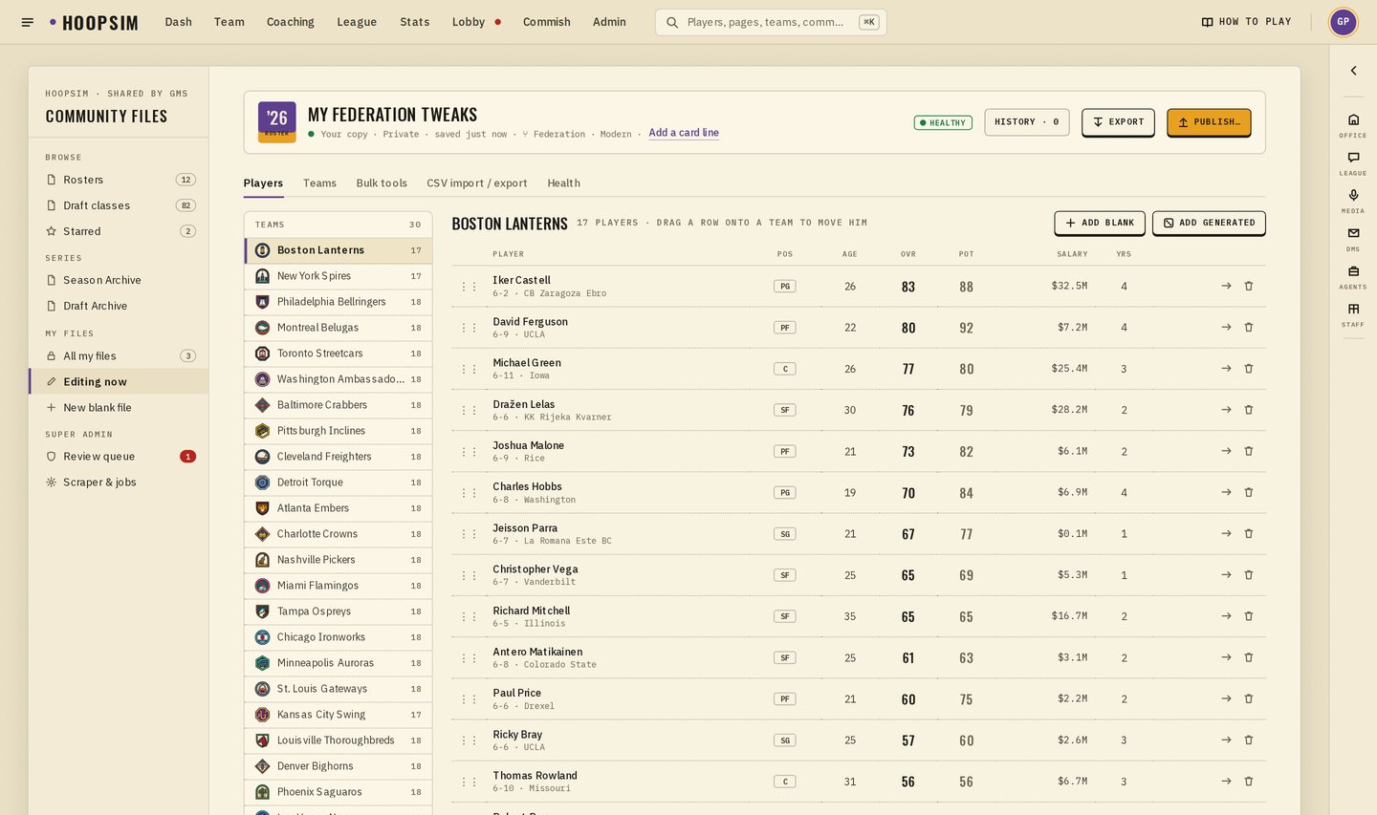Select New York Spires team
This screenshot has height=815, width=1377.
(x=339, y=276)
